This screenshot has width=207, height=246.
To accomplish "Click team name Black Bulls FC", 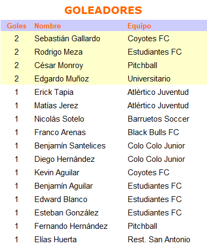I will point(153,132).
